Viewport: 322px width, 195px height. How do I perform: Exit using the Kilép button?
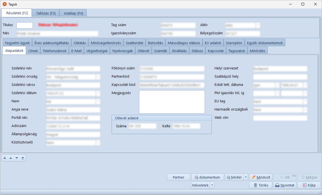coord(309,185)
